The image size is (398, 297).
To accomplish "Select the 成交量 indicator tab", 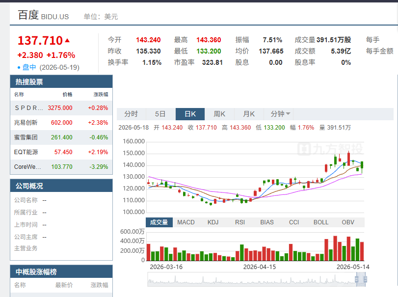I will [x=159, y=222].
